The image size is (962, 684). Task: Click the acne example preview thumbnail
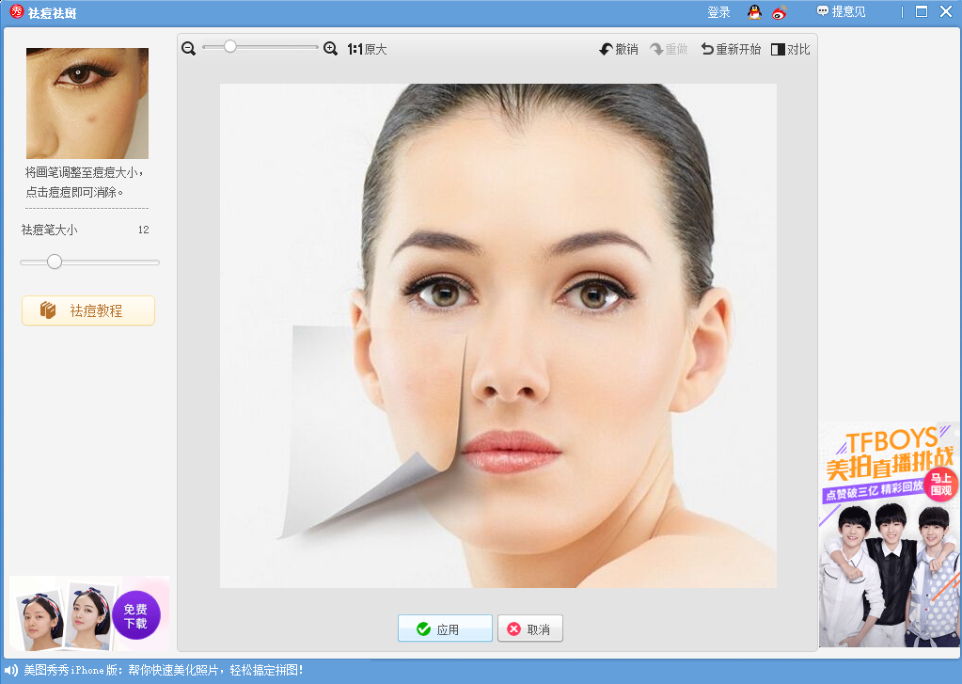tap(87, 104)
